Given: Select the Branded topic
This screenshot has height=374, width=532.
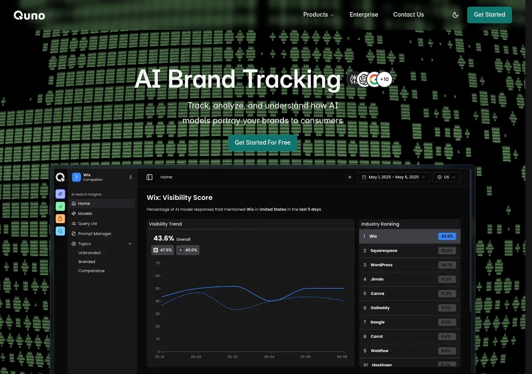Looking at the screenshot, I should point(87,262).
